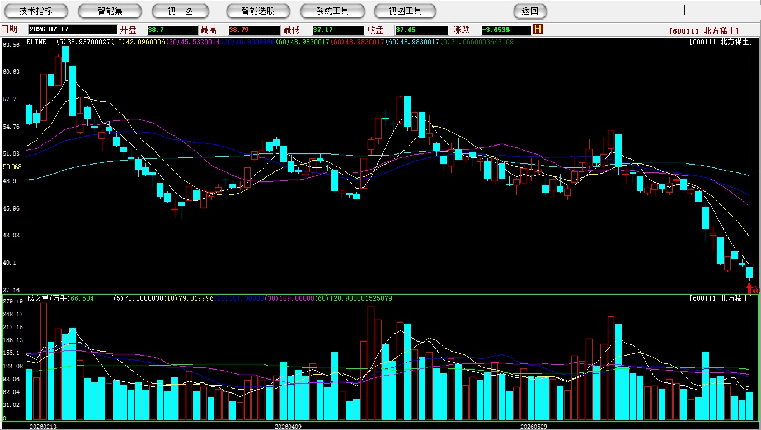Viewport: 761px width, 430px height.
Task: Click the volume value 66.534
Action: pyautogui.click(x=82, y=298)
